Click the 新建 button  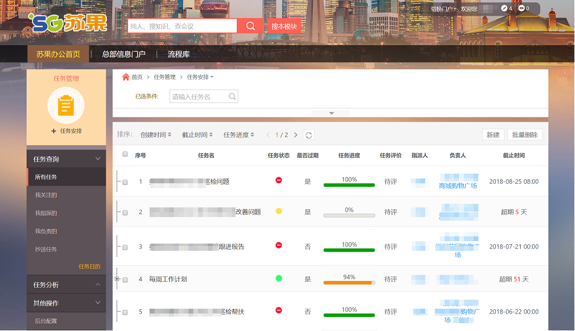(493, 135)
